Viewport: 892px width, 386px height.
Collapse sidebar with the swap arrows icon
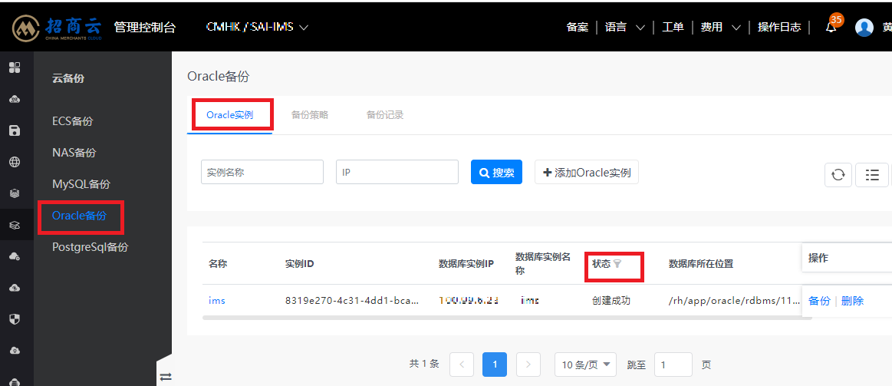tap(166, 376)
